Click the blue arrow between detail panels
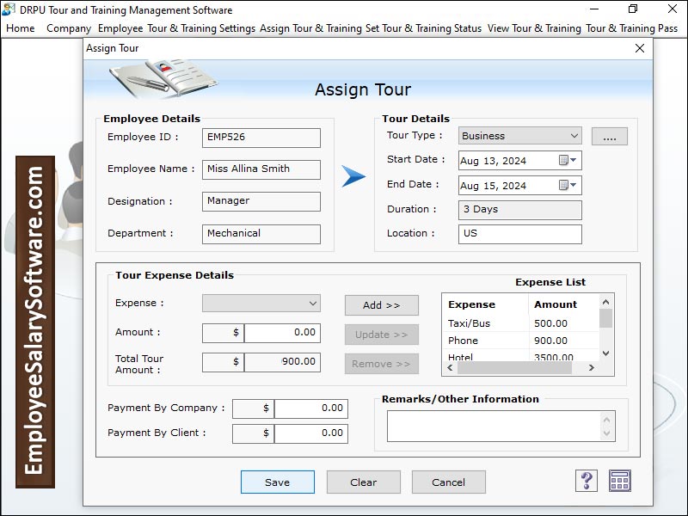688x516 pixels. click(x=353, y=176)
